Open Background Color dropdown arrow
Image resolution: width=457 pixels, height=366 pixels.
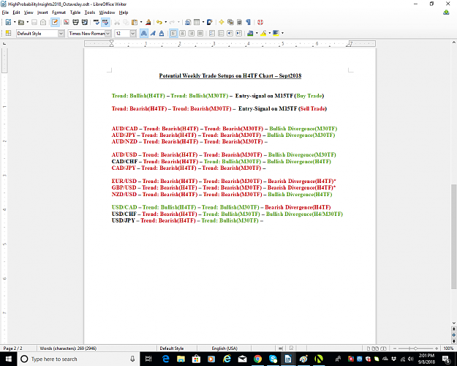(282, 33)
